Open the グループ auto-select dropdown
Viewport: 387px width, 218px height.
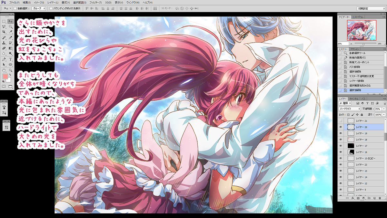click(x=38, y=8)
